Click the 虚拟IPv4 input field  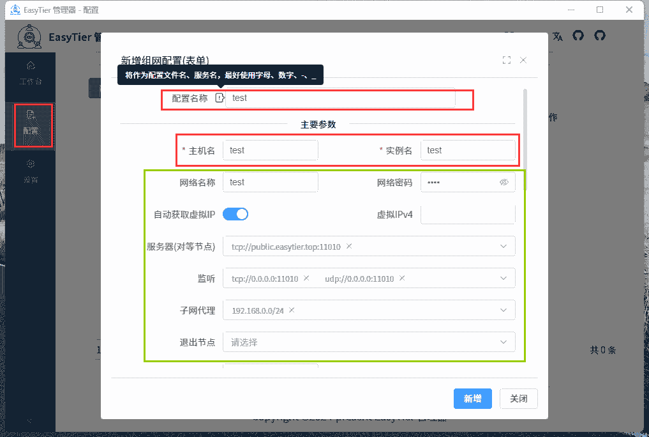click(468, 214)
